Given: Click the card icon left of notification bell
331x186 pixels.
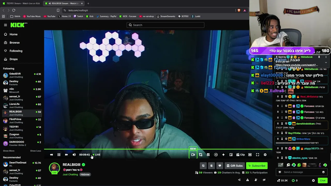Looking at the screenshot, I should [x=203, y=166].
